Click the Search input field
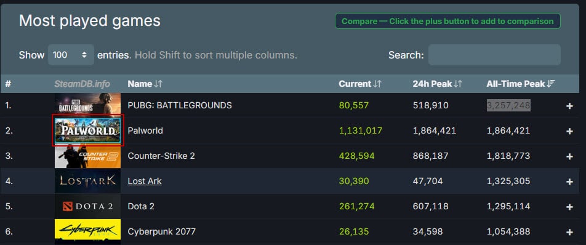The width and height of the screenshot is (586, 245). pos(494,55)
